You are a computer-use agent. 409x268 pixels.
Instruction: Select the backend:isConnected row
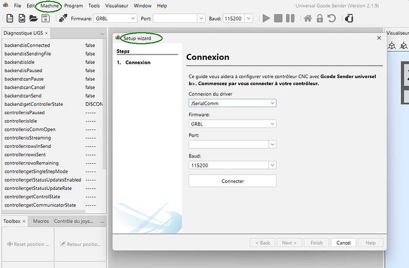pos(52,46)
